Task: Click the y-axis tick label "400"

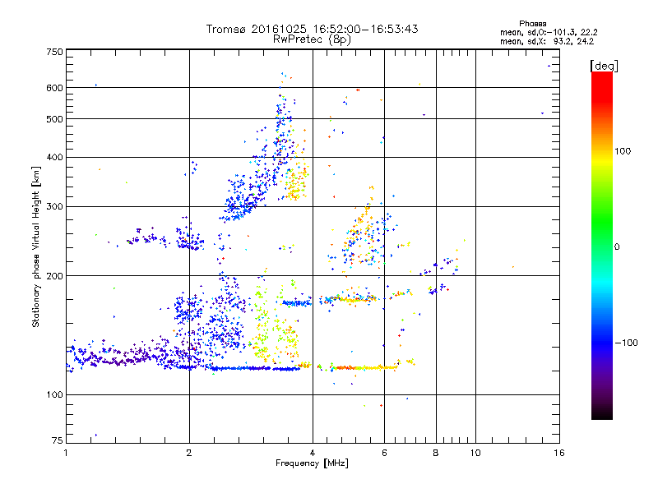Action: (54, 158)
